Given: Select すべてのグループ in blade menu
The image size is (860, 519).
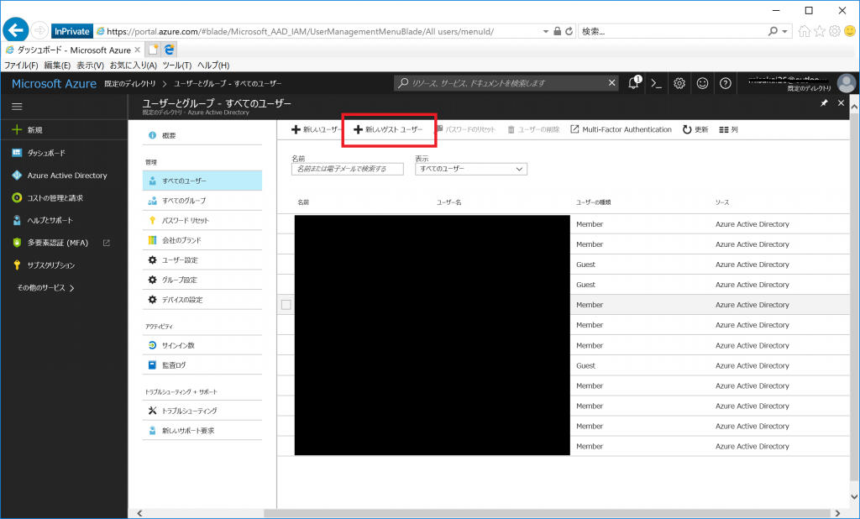Looking at the screenshot, I should [x=202, y=201].
